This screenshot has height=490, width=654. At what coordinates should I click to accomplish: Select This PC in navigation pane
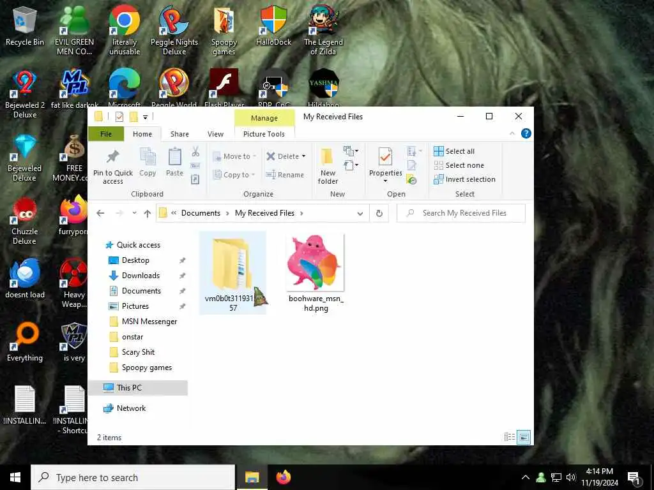click(x=138, y=387)
